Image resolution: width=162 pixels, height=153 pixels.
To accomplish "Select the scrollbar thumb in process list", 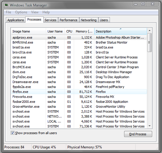I will click(x=150, y=43).
